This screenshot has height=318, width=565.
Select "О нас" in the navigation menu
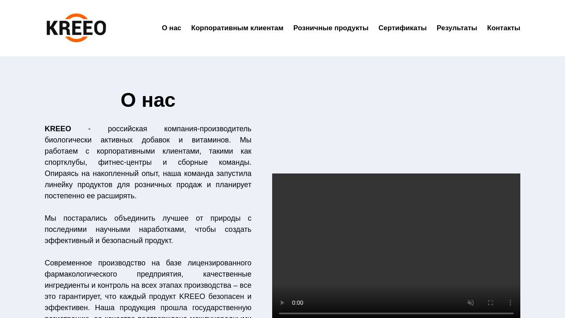pos(171,28)
